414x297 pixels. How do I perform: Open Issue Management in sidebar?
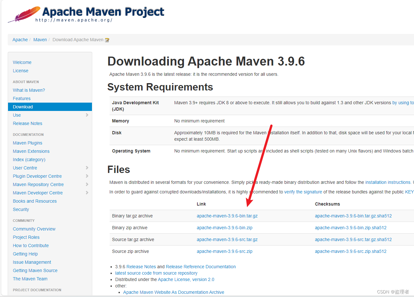pos(32,262)
